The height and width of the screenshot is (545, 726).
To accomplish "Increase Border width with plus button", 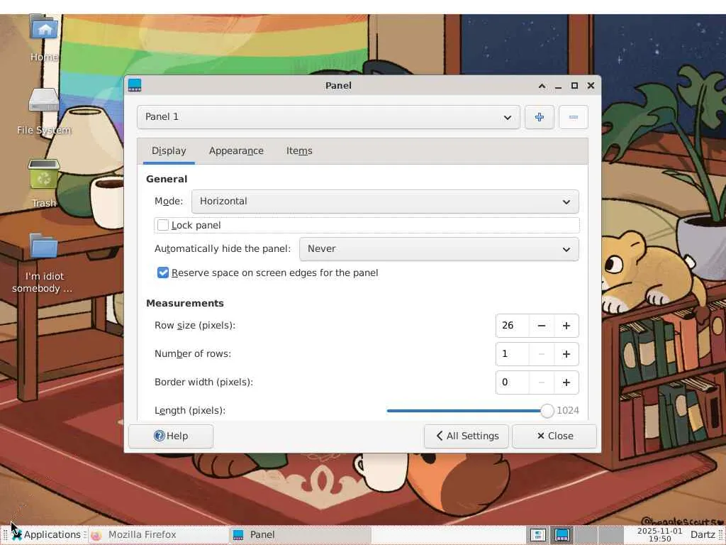I will 566,382.
